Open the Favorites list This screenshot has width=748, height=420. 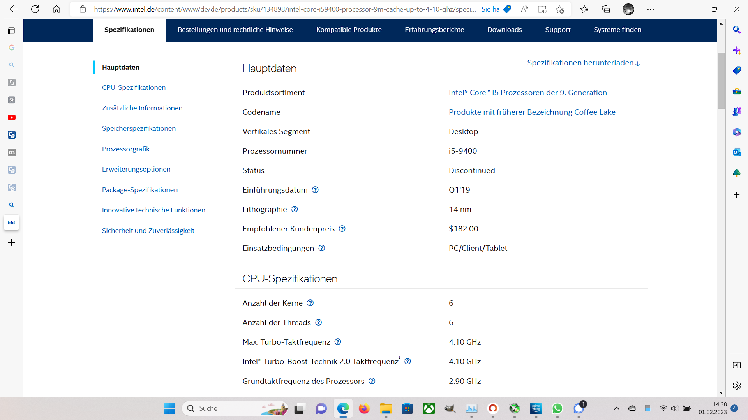click(584, 9)
